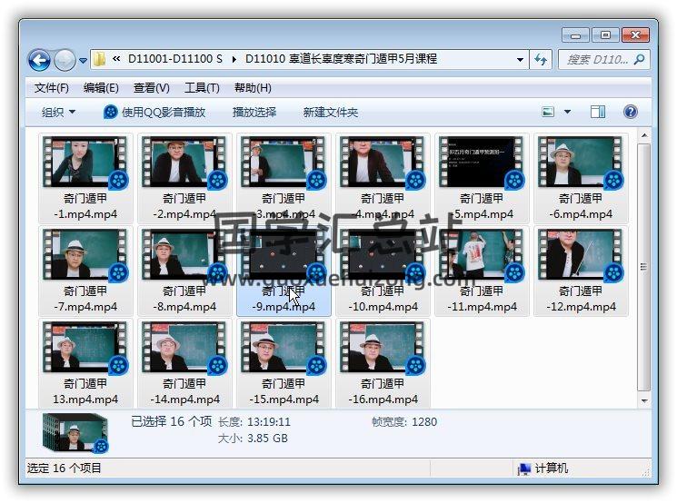Viewport: 677px width, 503px height.
Task: Click the search magnifier icon
Action: (640, 59)
